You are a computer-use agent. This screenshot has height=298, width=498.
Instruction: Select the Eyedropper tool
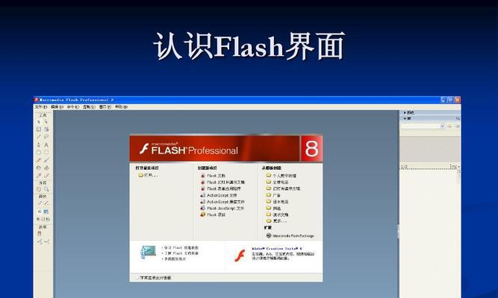(39, 175)
